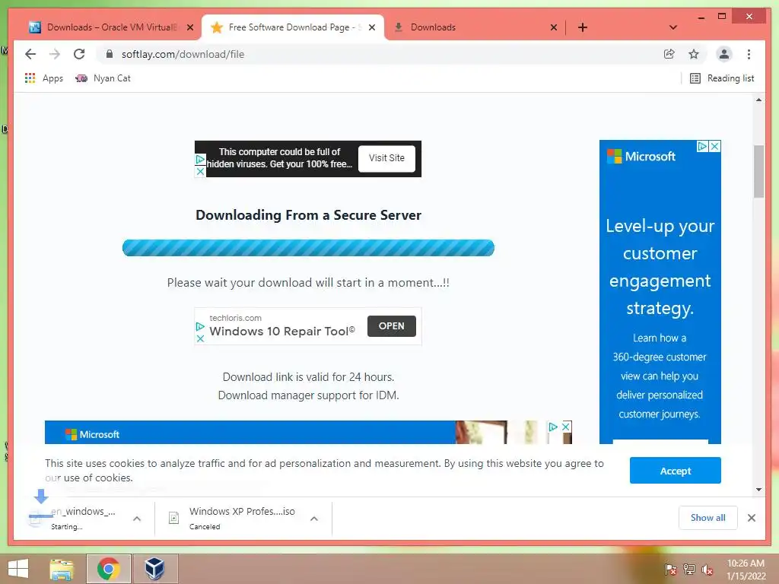Expand options for en_windows download item

[137, 519]
